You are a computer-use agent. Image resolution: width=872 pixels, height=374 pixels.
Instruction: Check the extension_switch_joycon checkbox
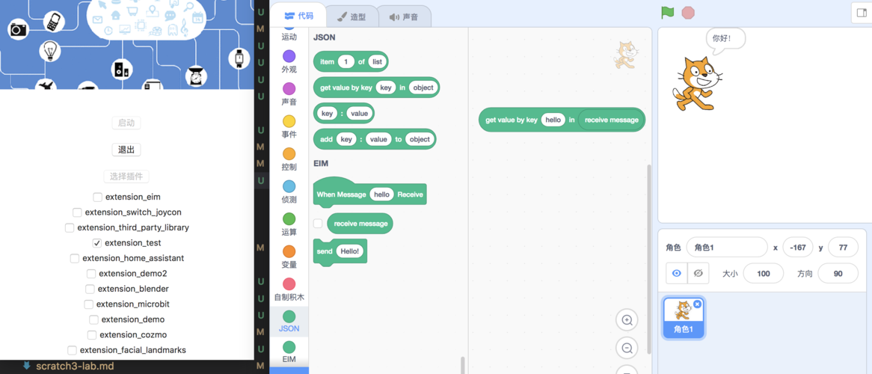pos(77,212)
